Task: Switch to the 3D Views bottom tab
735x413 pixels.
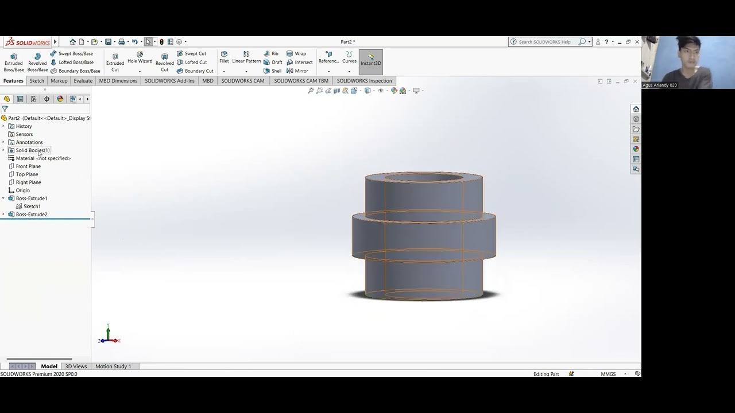Action: [76, 367]
